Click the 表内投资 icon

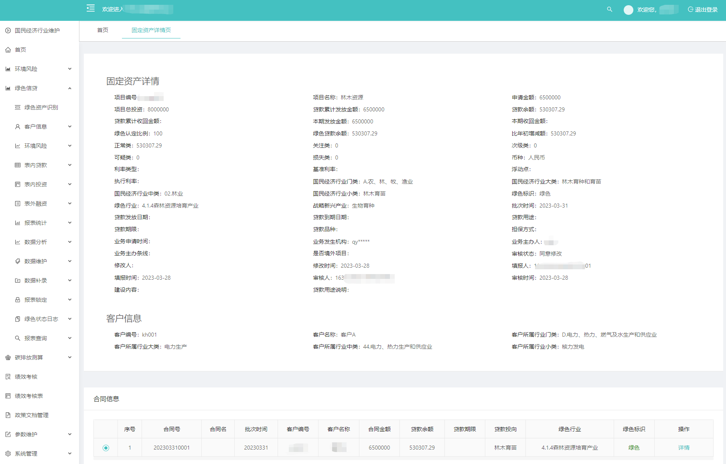point(18,184)
